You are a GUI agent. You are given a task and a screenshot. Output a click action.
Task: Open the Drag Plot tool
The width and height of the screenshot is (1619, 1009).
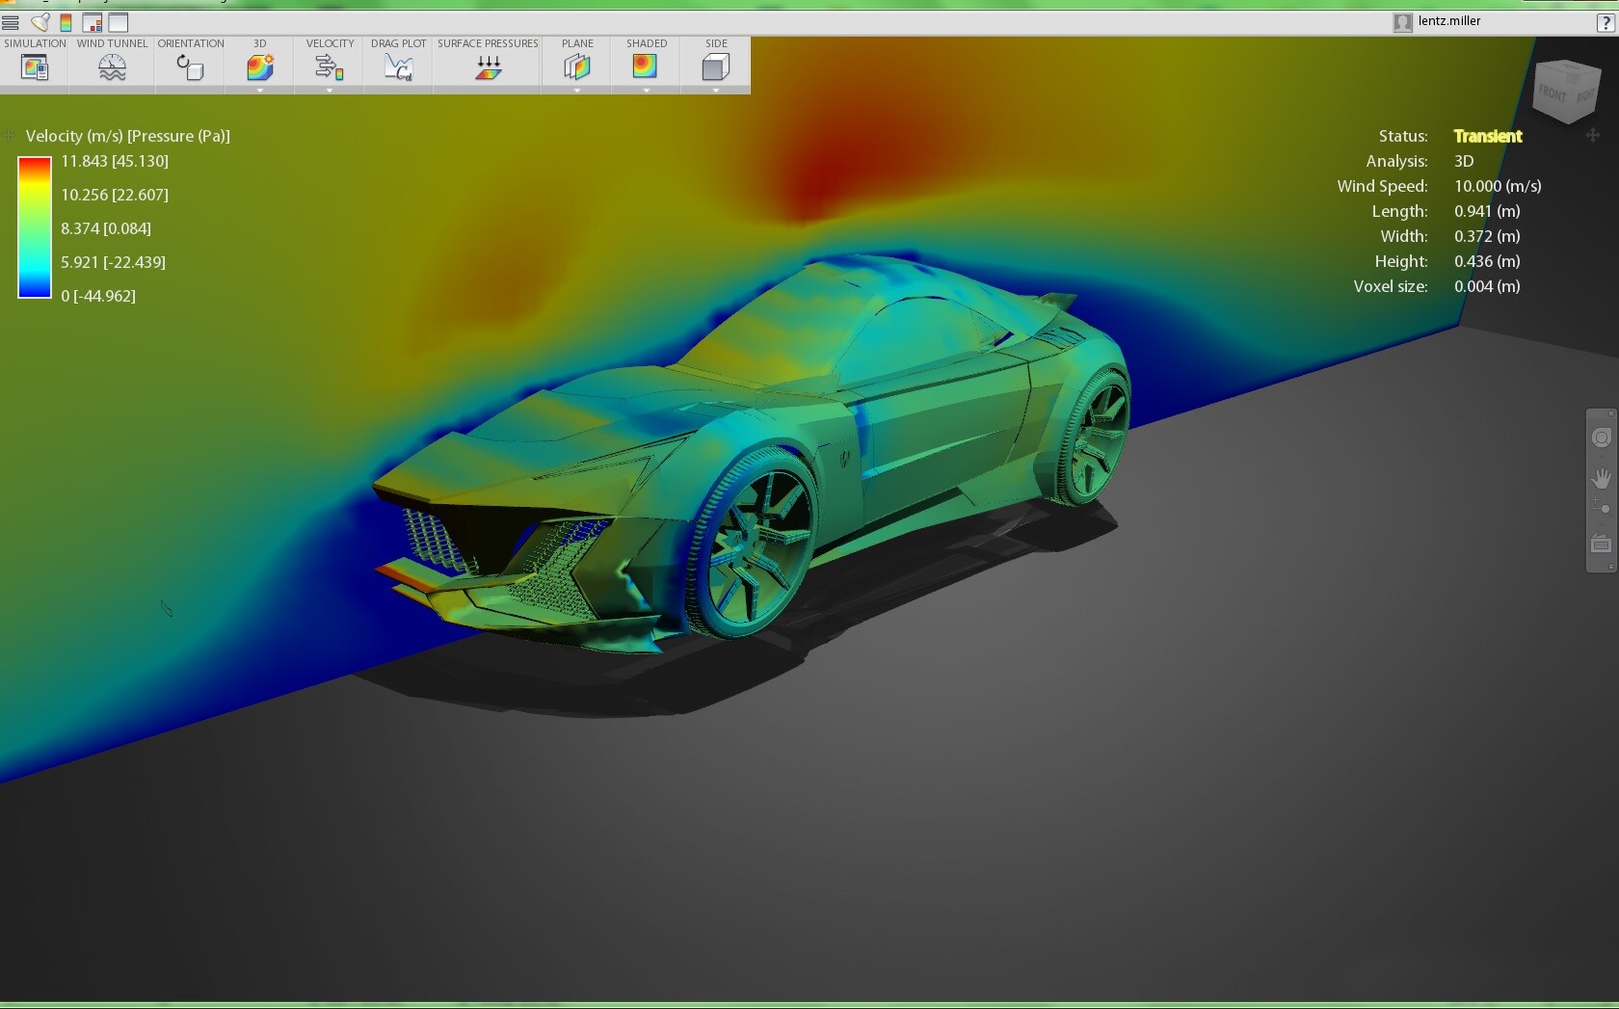tap(397, 66)
